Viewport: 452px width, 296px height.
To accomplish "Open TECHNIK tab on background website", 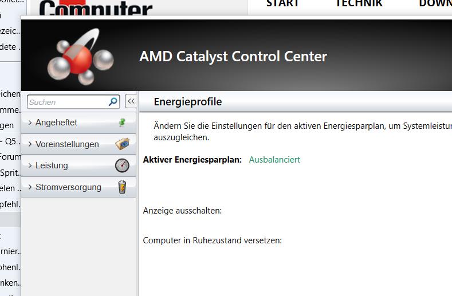I will click(359, 3).
